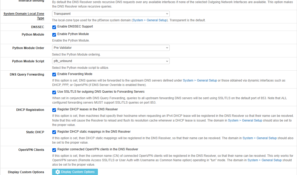Toggle SSL/TLS for outgoing DNS queries
The height and width of the screenshot is (175, 297).
[54, 92]
